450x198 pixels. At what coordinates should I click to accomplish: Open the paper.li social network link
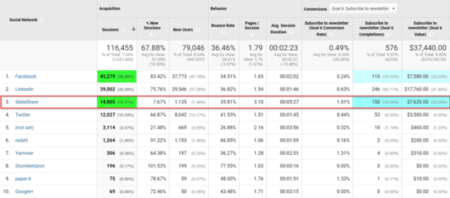(x=23, y=178)
